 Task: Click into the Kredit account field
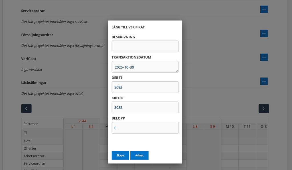145,108
